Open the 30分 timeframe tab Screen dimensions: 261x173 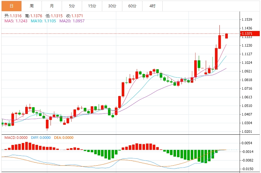click(112, 6)
